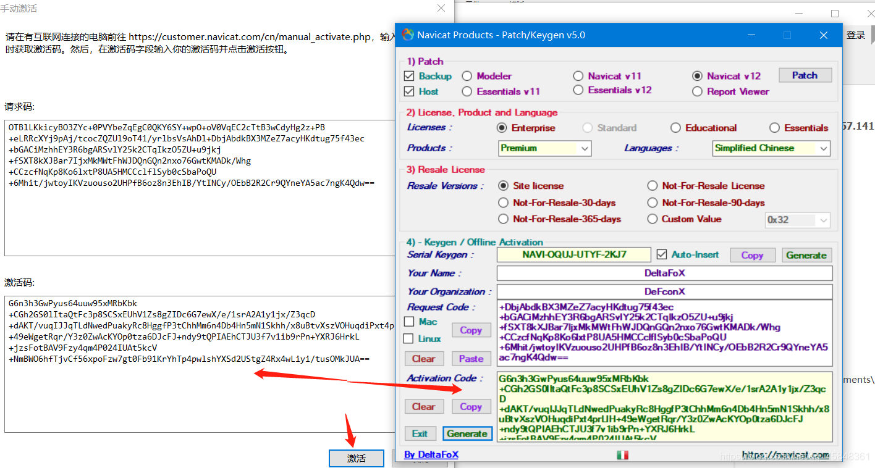
Task: Exit the keygen
Action: (420, 433)
